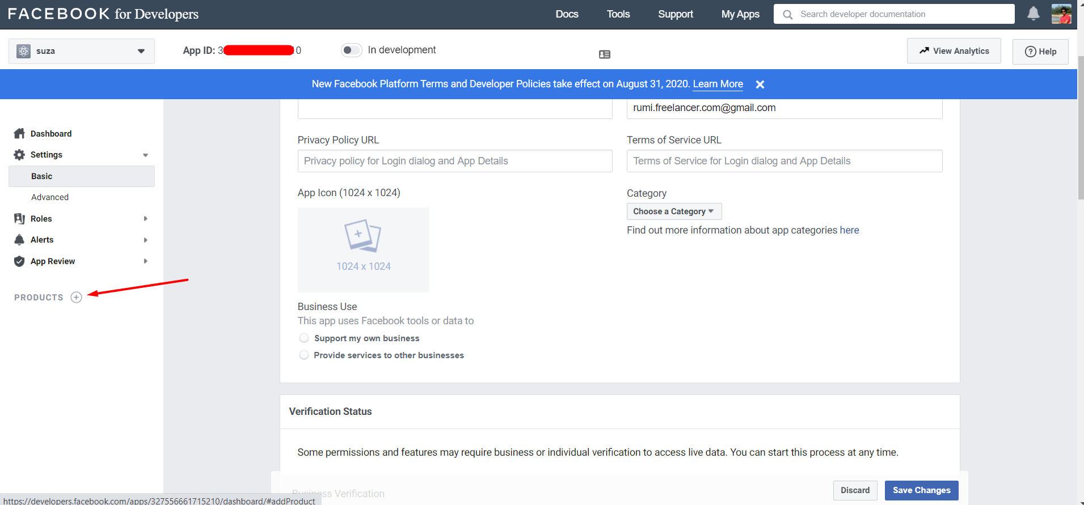Click the Discard button

[x=855, y=490]
